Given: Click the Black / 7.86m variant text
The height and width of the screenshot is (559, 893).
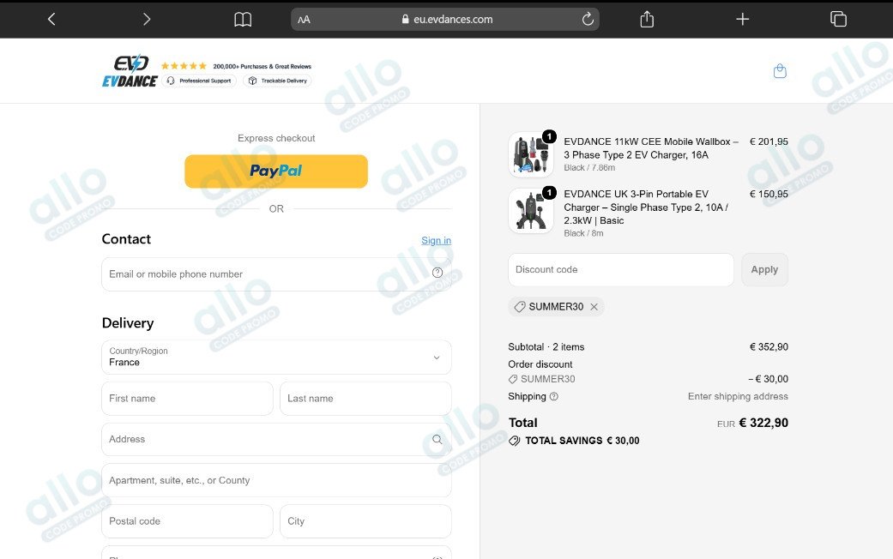Looking at the screenshot, I should tap(589, 167).
